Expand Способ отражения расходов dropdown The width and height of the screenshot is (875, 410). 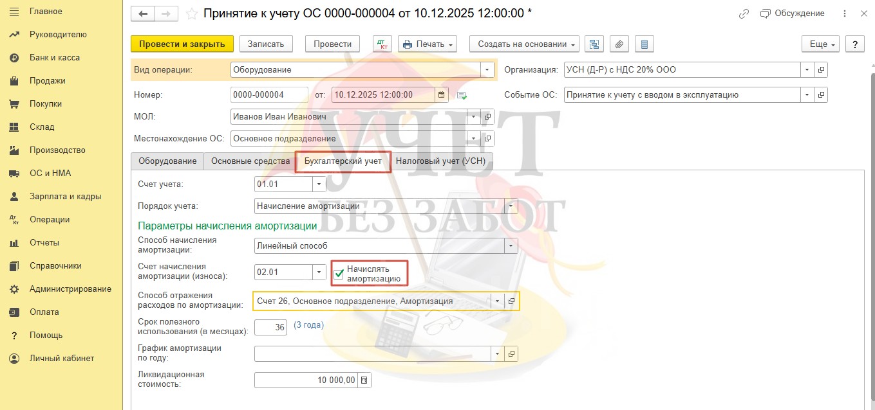click(498, 301)
